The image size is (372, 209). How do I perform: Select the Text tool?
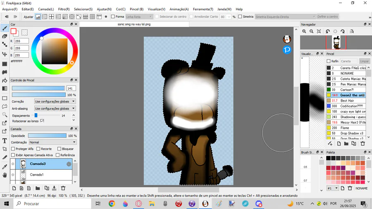pyautogui.click(x=5, y=141)
